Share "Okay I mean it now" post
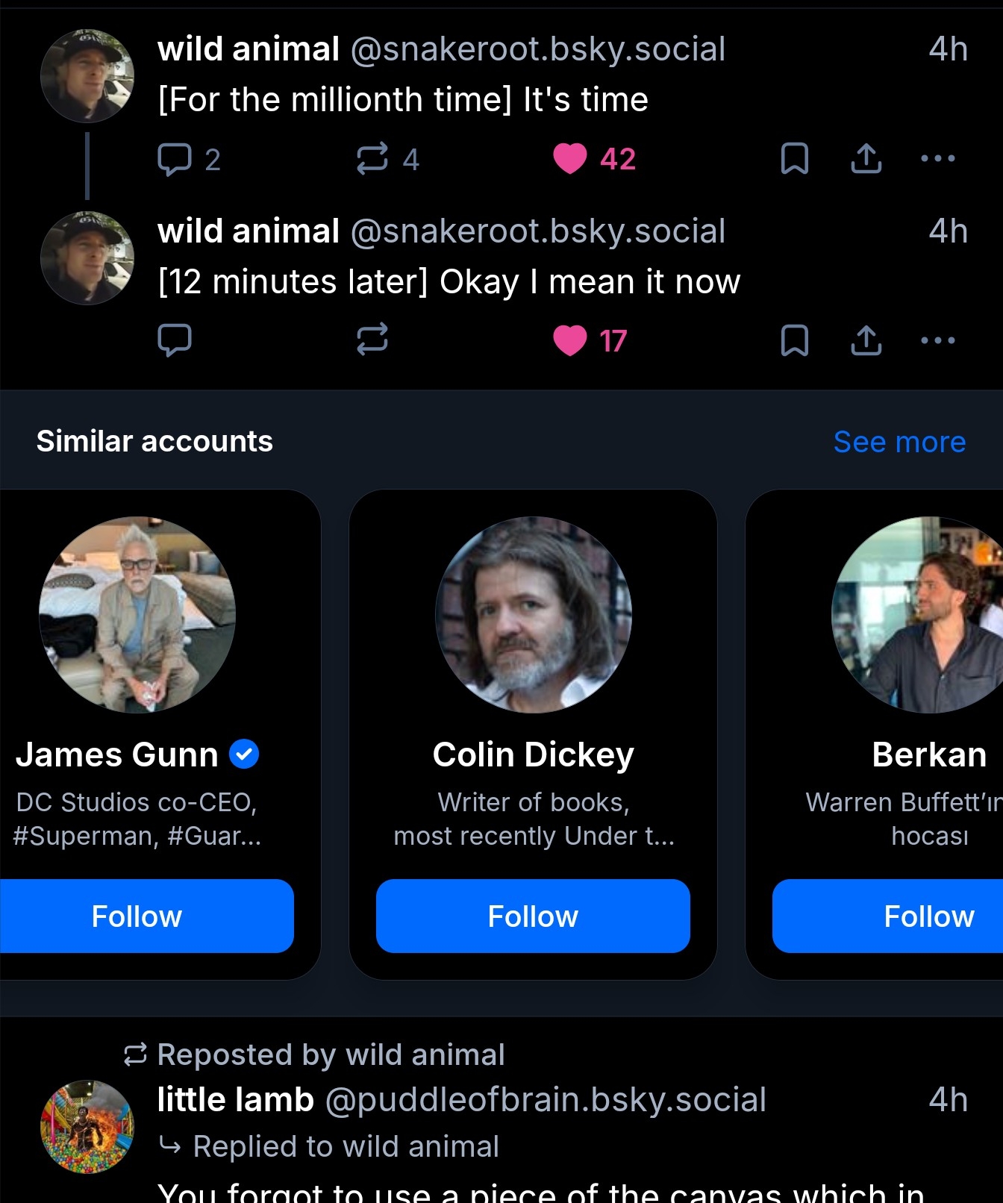1003x1203 pixels. coord(866,341)
